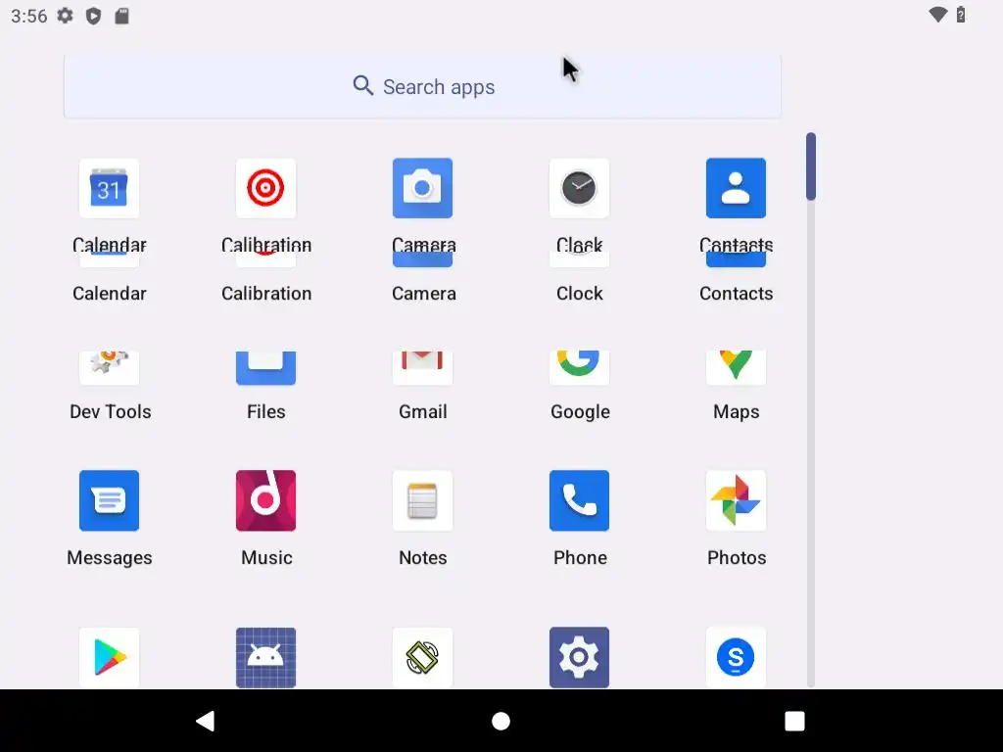Tap the settings gear status icon
Image resolution: width=1003 pixels, height=752 pixels.
(66, 16)
